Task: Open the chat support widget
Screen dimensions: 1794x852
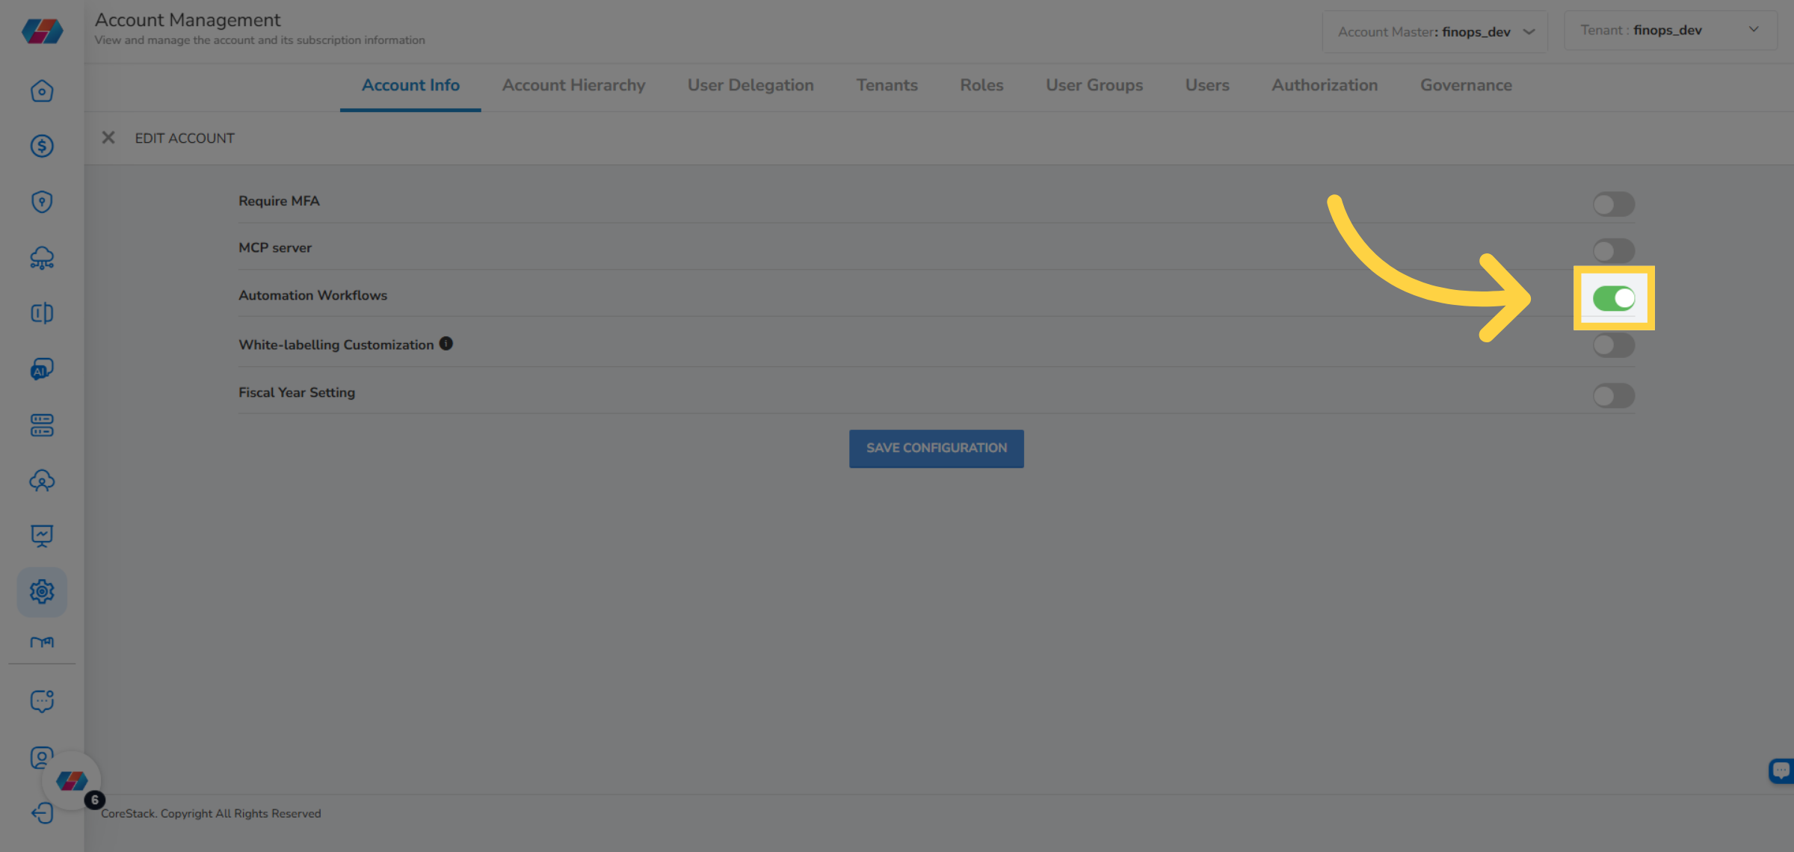Action: (1781, 770)
